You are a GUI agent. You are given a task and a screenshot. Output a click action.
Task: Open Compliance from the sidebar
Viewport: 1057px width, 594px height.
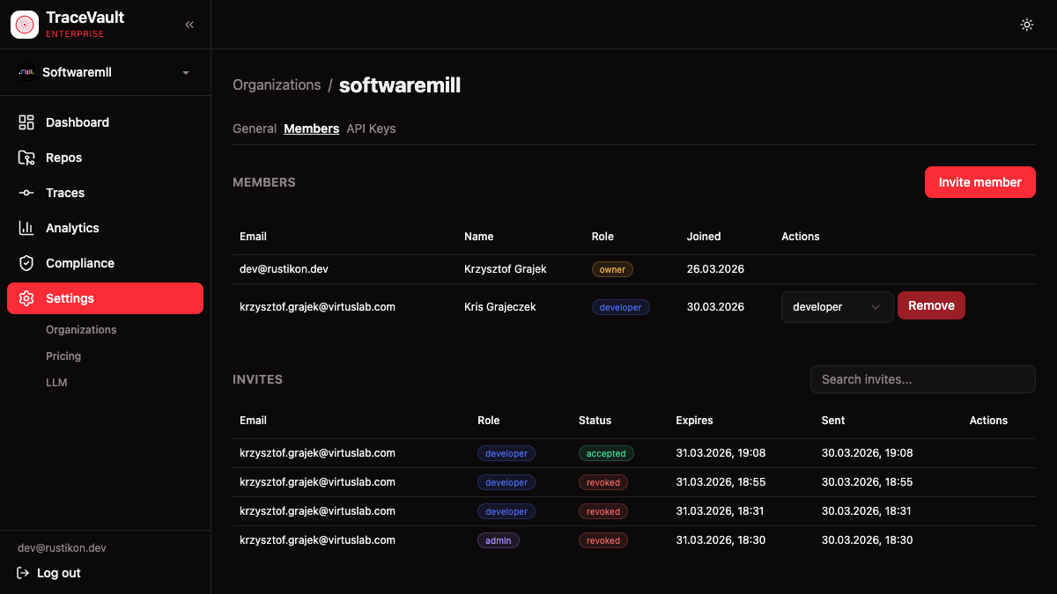coord(79,263)
